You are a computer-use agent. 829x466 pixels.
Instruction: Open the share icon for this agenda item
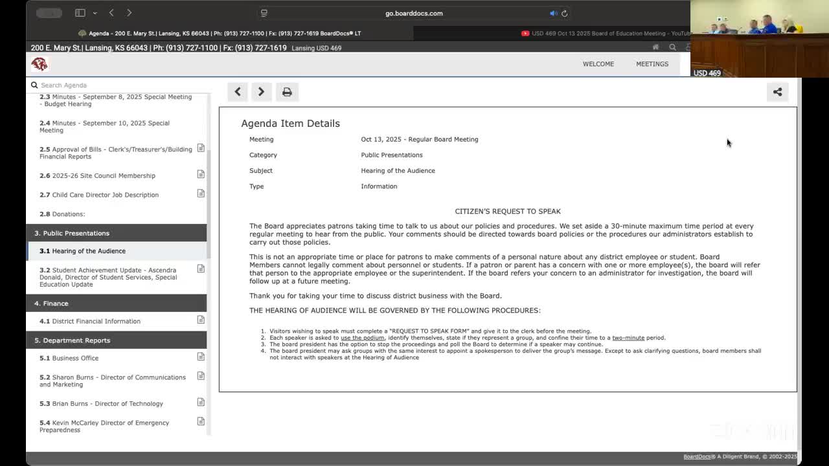coord(777,92)
